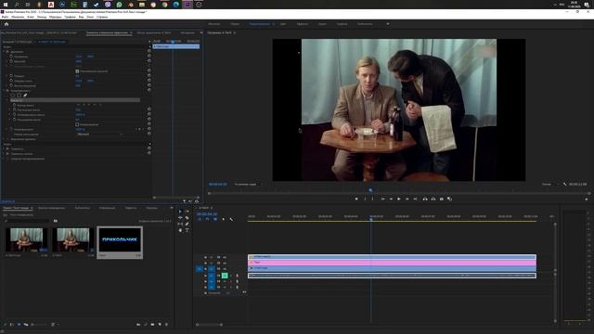Export frame using camera icon
Screen dimensions: 594x334
click(x=442, y=199)
